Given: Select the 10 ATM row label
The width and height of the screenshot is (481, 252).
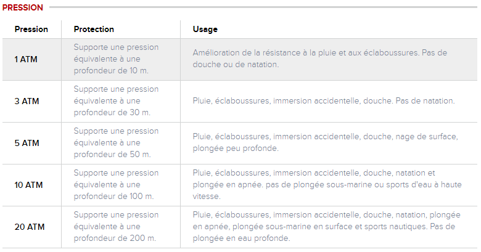Looking at the screenshot, I should 29,185.
